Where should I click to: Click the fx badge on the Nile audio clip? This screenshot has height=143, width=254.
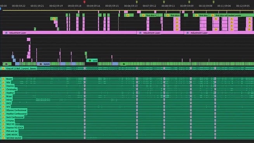3,83
